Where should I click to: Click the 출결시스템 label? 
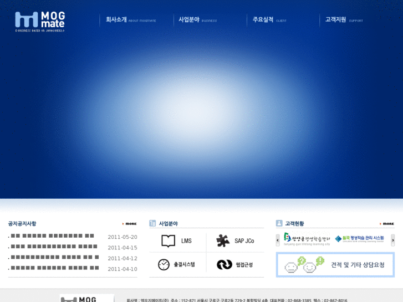coord(184,264)
